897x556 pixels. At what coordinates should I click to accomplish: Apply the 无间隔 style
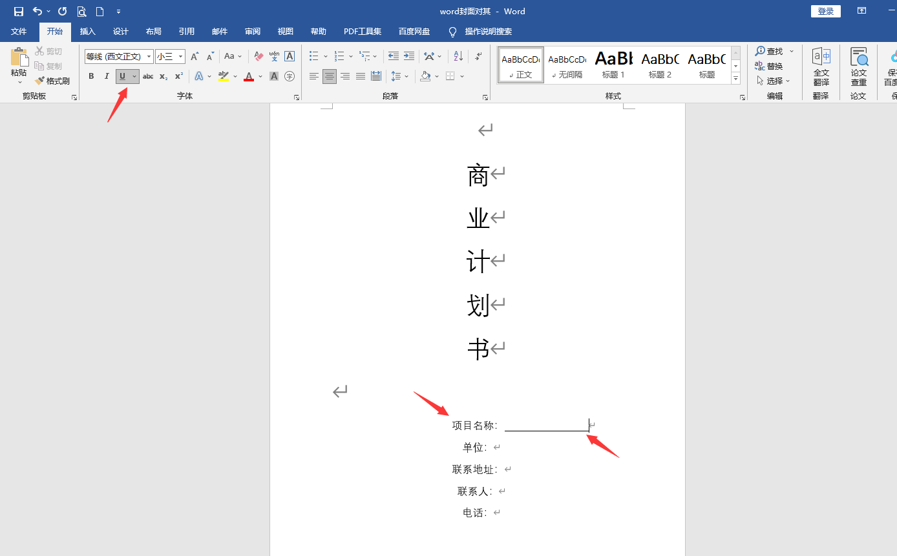[567, 65]
